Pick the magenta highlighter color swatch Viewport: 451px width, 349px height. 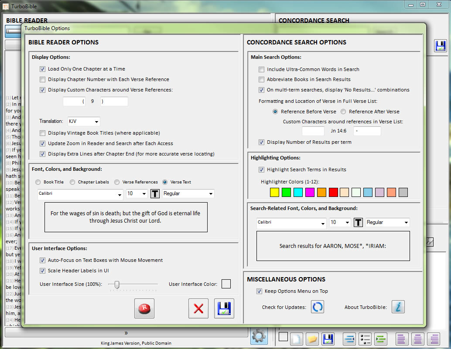[x=310, y=193]
